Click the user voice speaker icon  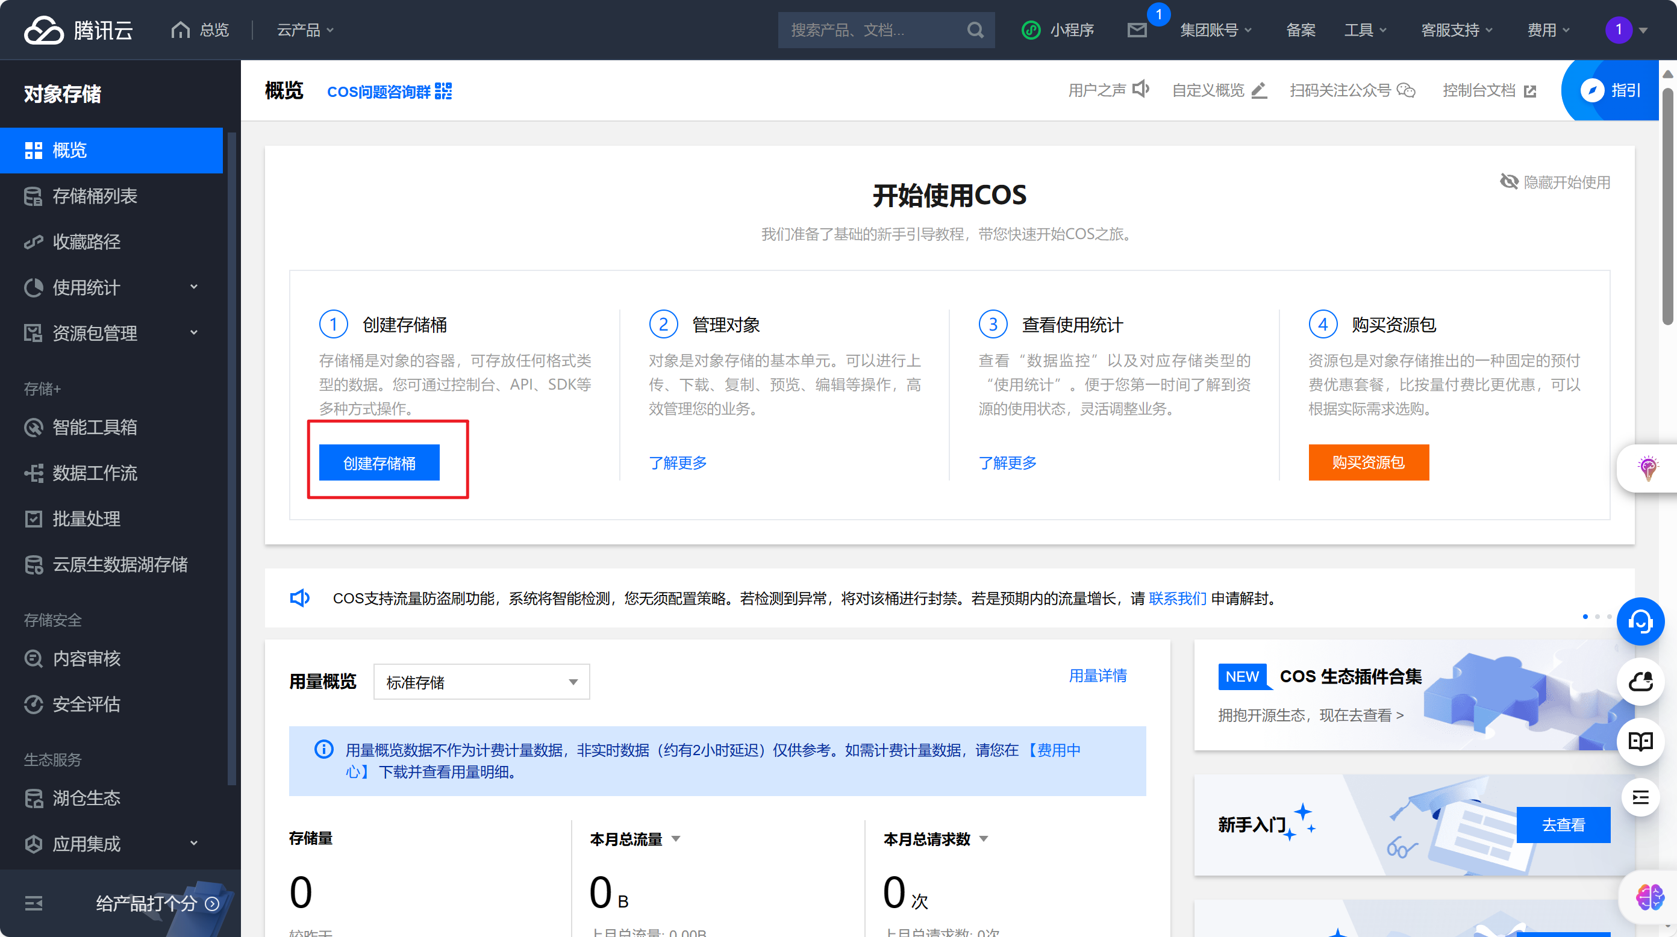pyautogui.click(x=1140, y=89)
